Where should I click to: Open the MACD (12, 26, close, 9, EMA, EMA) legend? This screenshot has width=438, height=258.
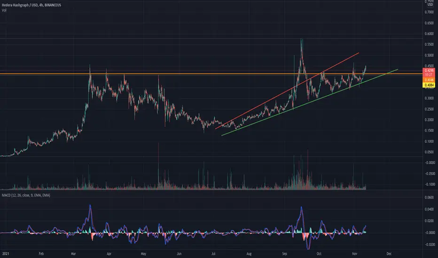point(26,195)
